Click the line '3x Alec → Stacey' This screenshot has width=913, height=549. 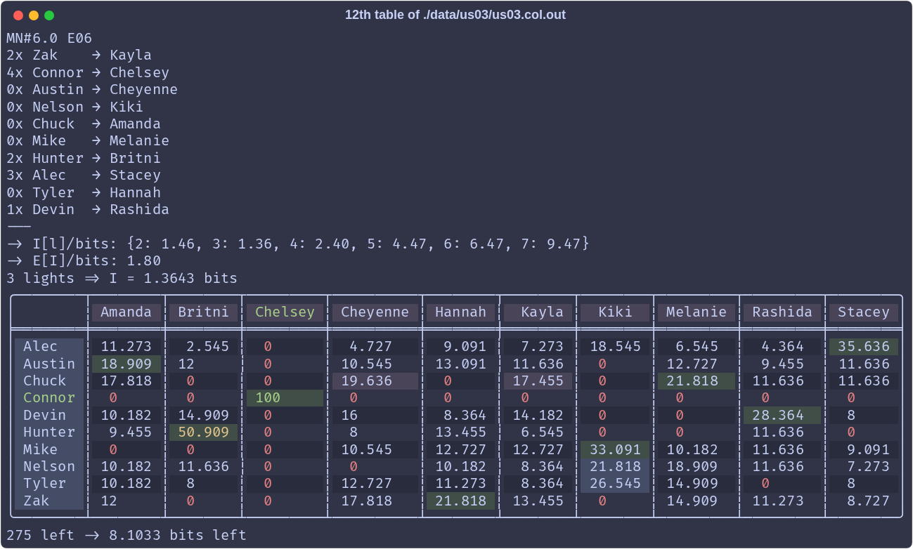(x=84, y=175)
